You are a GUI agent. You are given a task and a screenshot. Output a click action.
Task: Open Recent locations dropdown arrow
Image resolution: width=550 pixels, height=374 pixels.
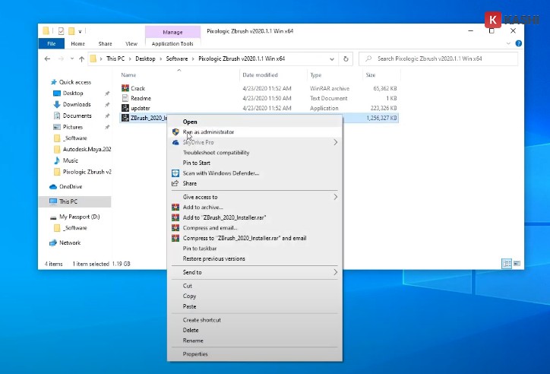[72, 59]
